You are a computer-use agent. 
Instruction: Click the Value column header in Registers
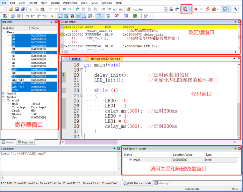pos(43,28)
